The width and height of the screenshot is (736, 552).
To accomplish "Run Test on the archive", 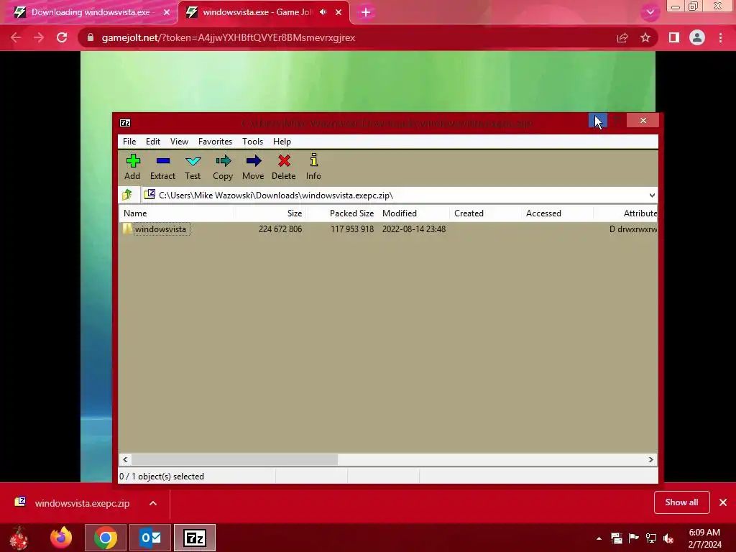I will coord(193,167).
